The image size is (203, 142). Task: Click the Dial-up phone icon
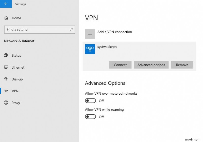pyautogui.click(x=6, y=79)
